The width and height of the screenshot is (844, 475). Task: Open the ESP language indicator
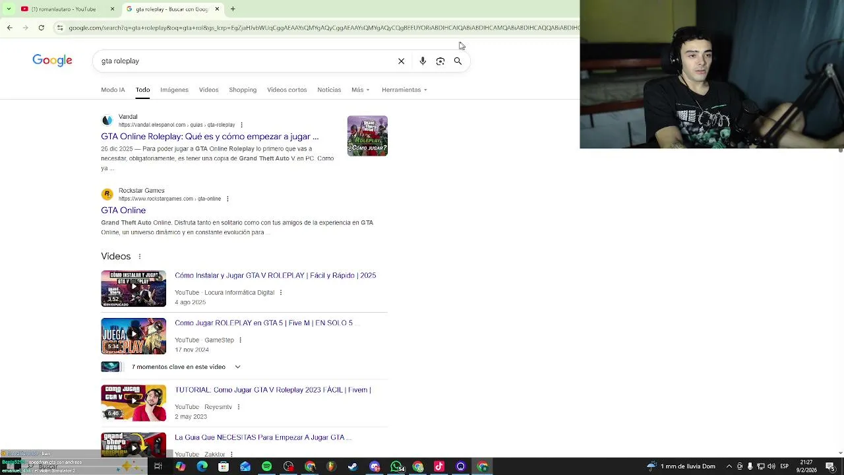[784, 466]
